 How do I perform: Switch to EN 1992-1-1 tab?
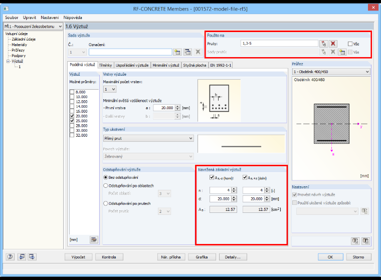pos(221,65)
